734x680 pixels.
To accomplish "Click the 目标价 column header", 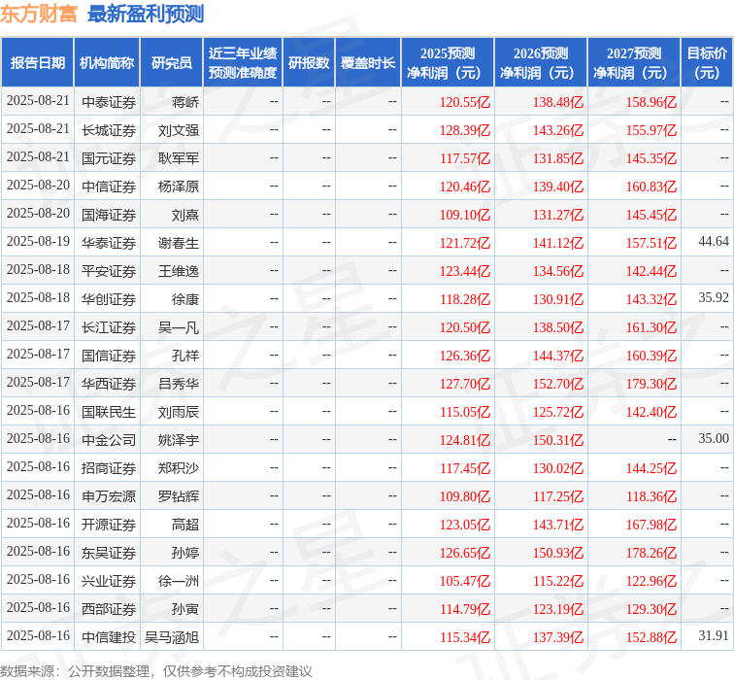I will tap(708, 63).
